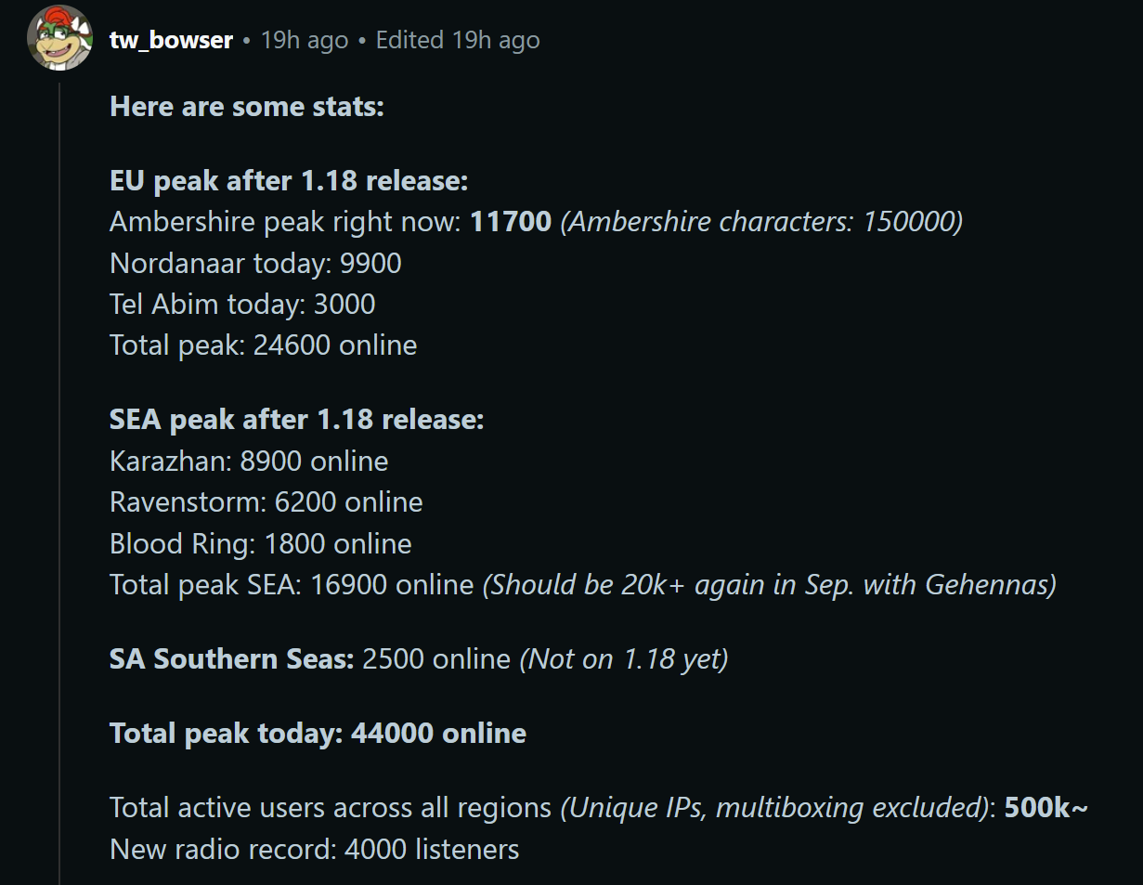Click the 'Tel Abim today: 3000' line
The height and width of the screenshot is (885, 1143).
242,304
